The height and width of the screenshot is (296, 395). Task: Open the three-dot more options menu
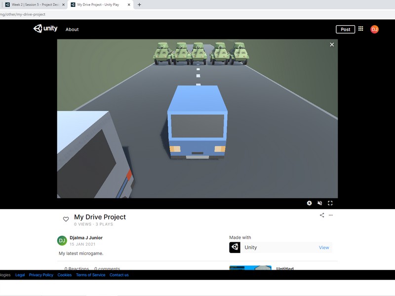coord(331,215)
